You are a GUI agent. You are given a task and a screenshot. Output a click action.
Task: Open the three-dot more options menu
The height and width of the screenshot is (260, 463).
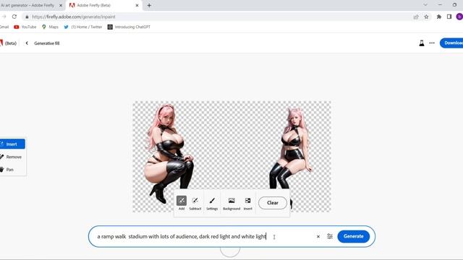(x=432, y=43)
